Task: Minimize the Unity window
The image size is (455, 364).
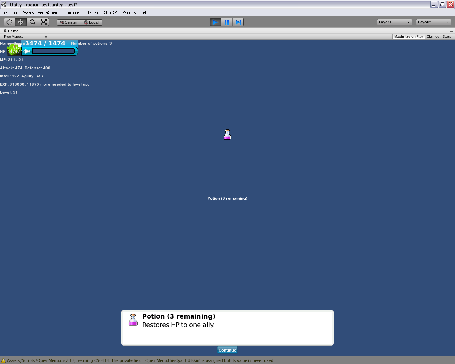Action: pos(434,5)
